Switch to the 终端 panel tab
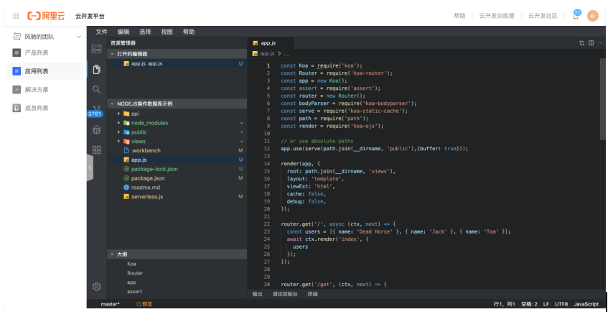The width and height of the screenshot is (613, 317). (x=313, y=294)
